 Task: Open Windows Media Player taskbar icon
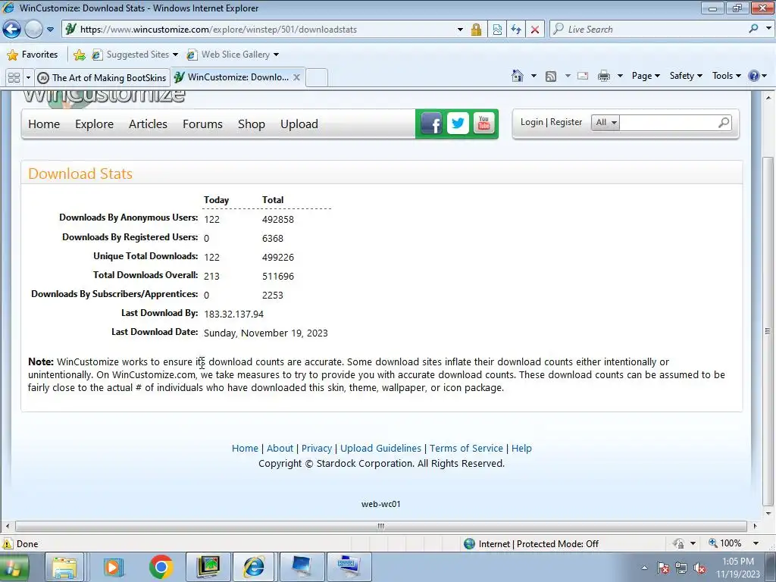coord(113,567)
